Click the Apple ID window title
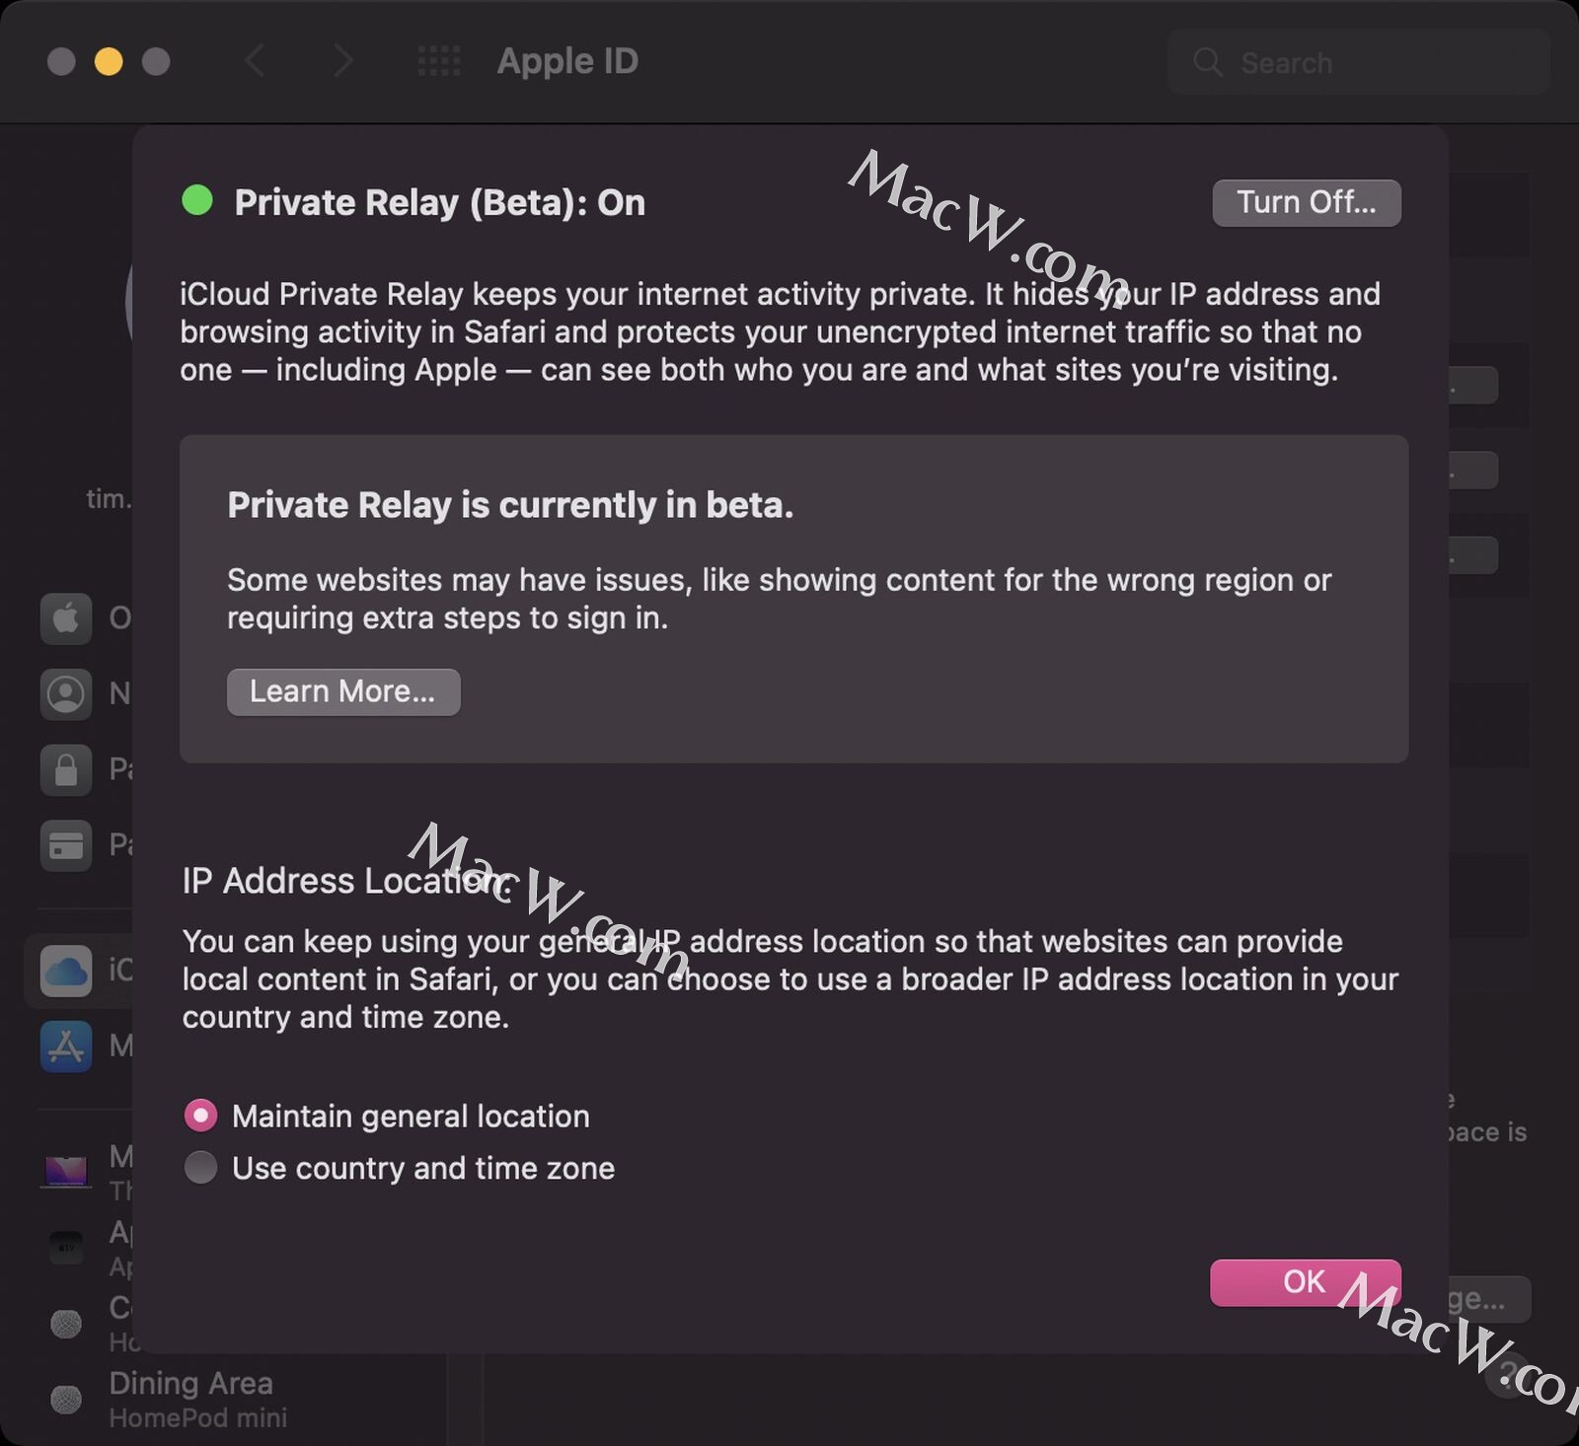 pos(567,61)
